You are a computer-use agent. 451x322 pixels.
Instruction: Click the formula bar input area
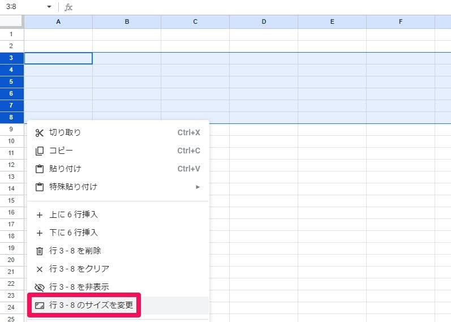pos(262,7)
